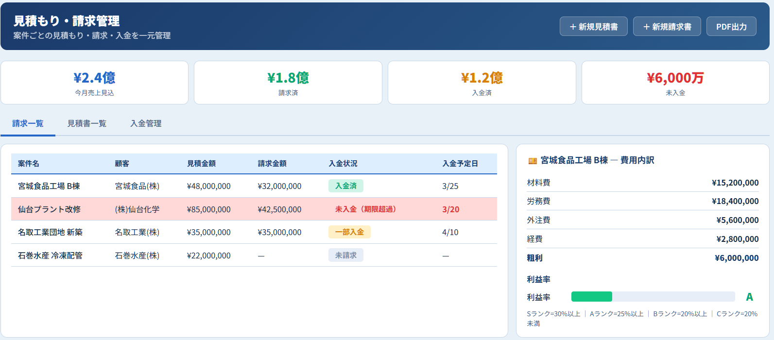The width and height of the screenshot is (774, 340).
Task: Click the cost breakdown panel icon
Action: (533, 161)
